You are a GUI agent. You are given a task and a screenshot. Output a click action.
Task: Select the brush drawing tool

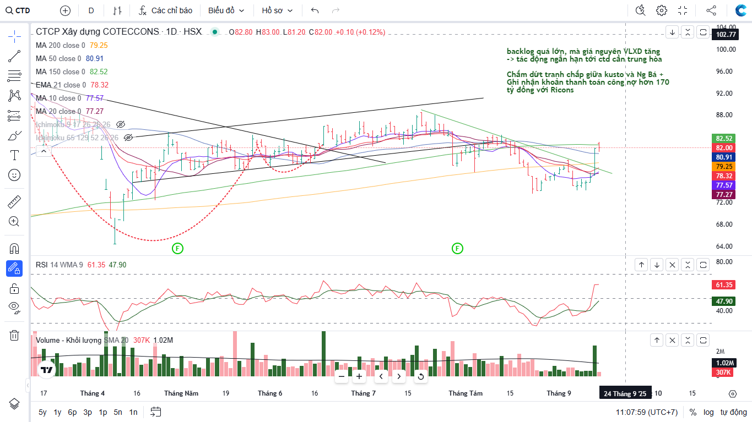14,135
